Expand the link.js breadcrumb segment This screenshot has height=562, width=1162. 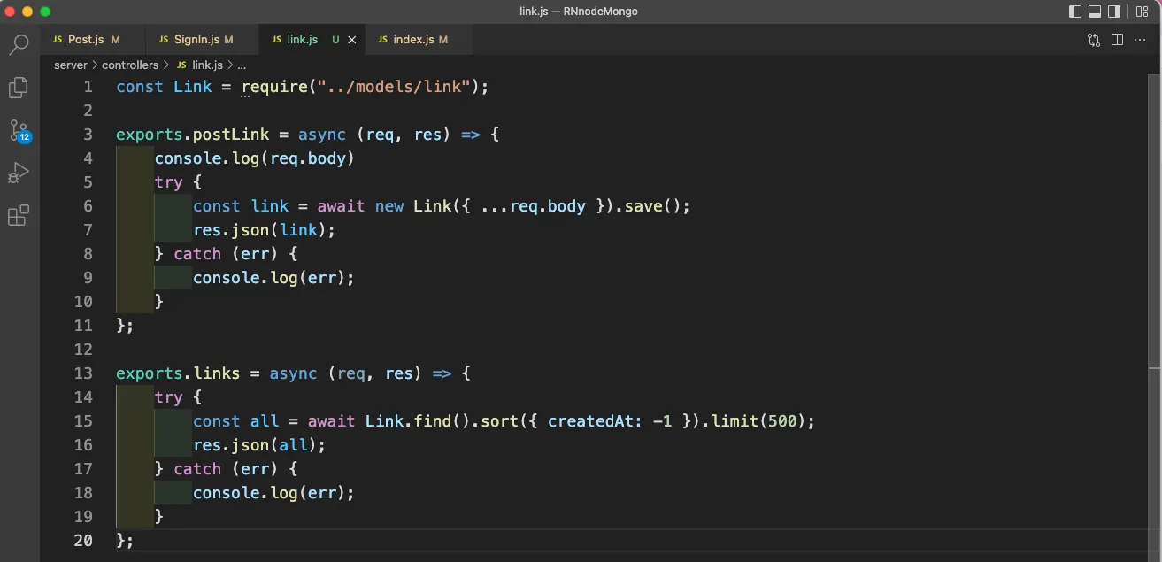click(207, 65)
